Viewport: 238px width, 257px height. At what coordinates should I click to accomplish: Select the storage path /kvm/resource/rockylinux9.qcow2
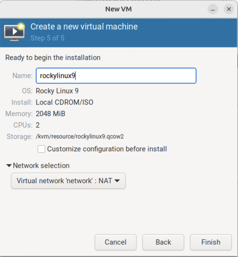coord(80,137)
